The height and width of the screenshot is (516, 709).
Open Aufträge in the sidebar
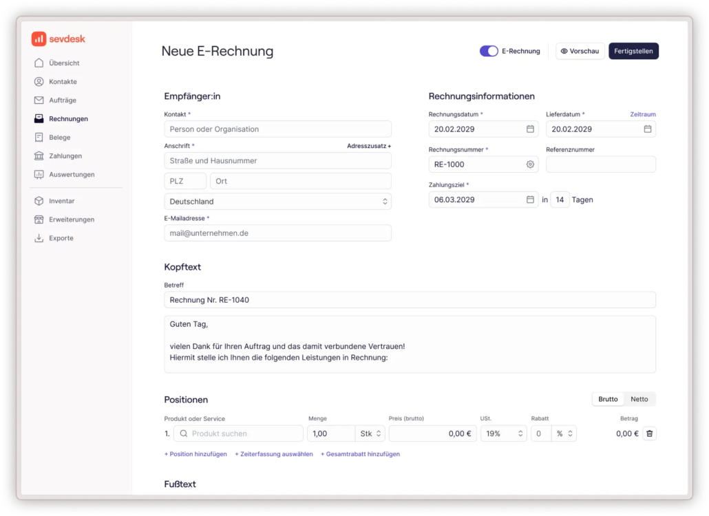tap(63, 100)
